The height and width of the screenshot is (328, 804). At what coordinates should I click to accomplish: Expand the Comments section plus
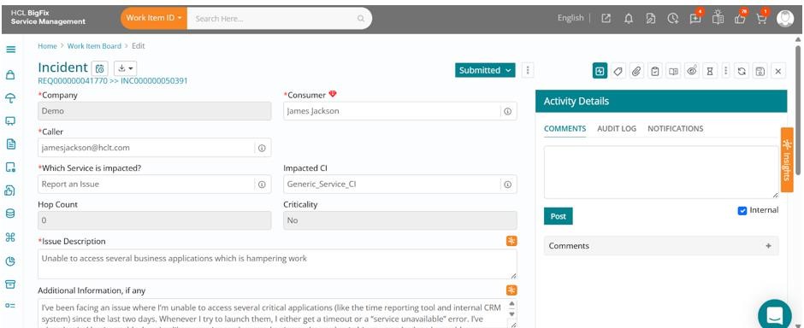(x=768, y=246)
